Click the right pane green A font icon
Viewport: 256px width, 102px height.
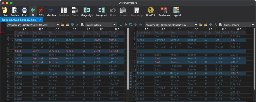[215, 25]
